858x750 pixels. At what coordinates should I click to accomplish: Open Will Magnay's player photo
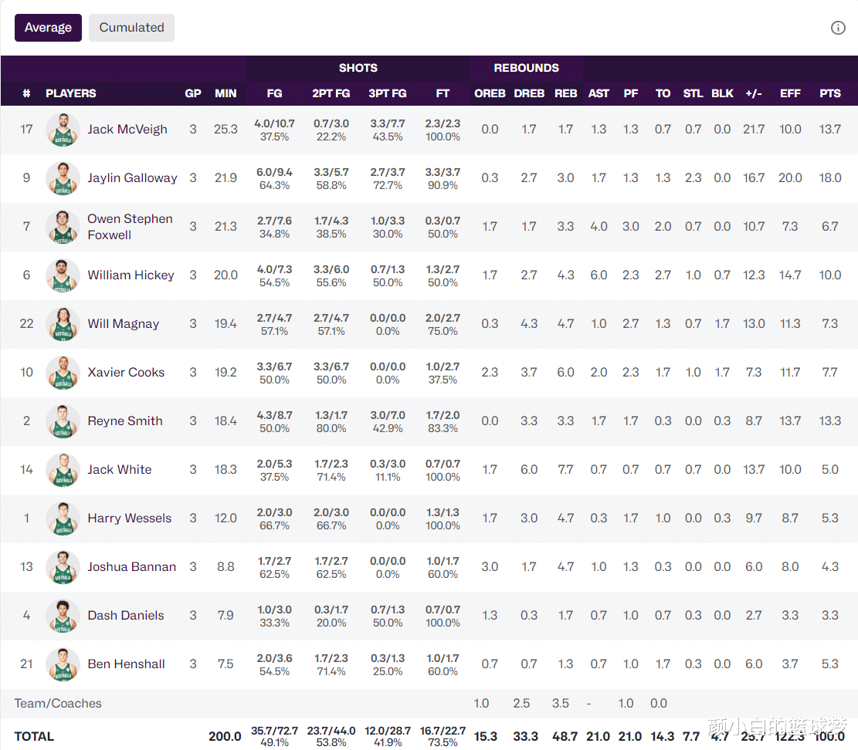pyautogui.click(x=63, y=324)
